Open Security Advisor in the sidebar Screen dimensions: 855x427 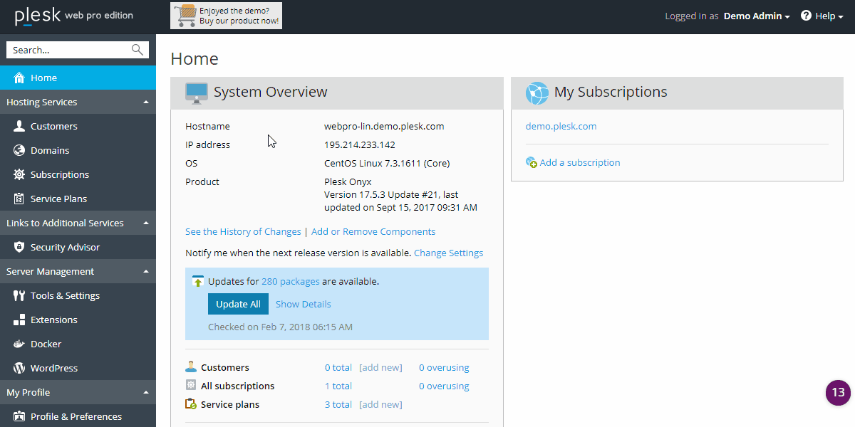pos(78,247)
